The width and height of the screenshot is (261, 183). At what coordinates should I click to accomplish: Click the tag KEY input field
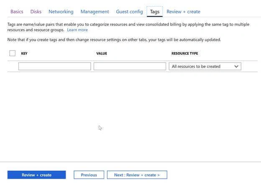pos(55,66)
